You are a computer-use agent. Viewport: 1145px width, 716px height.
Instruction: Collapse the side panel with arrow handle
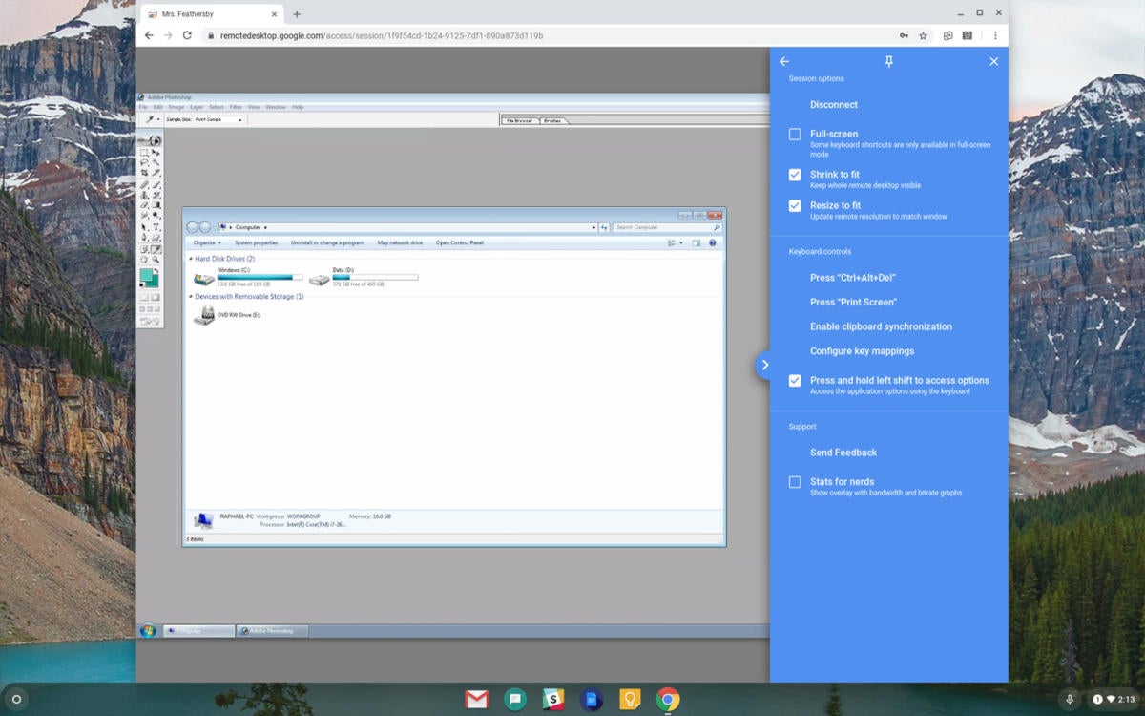click(x=764, y=365)
